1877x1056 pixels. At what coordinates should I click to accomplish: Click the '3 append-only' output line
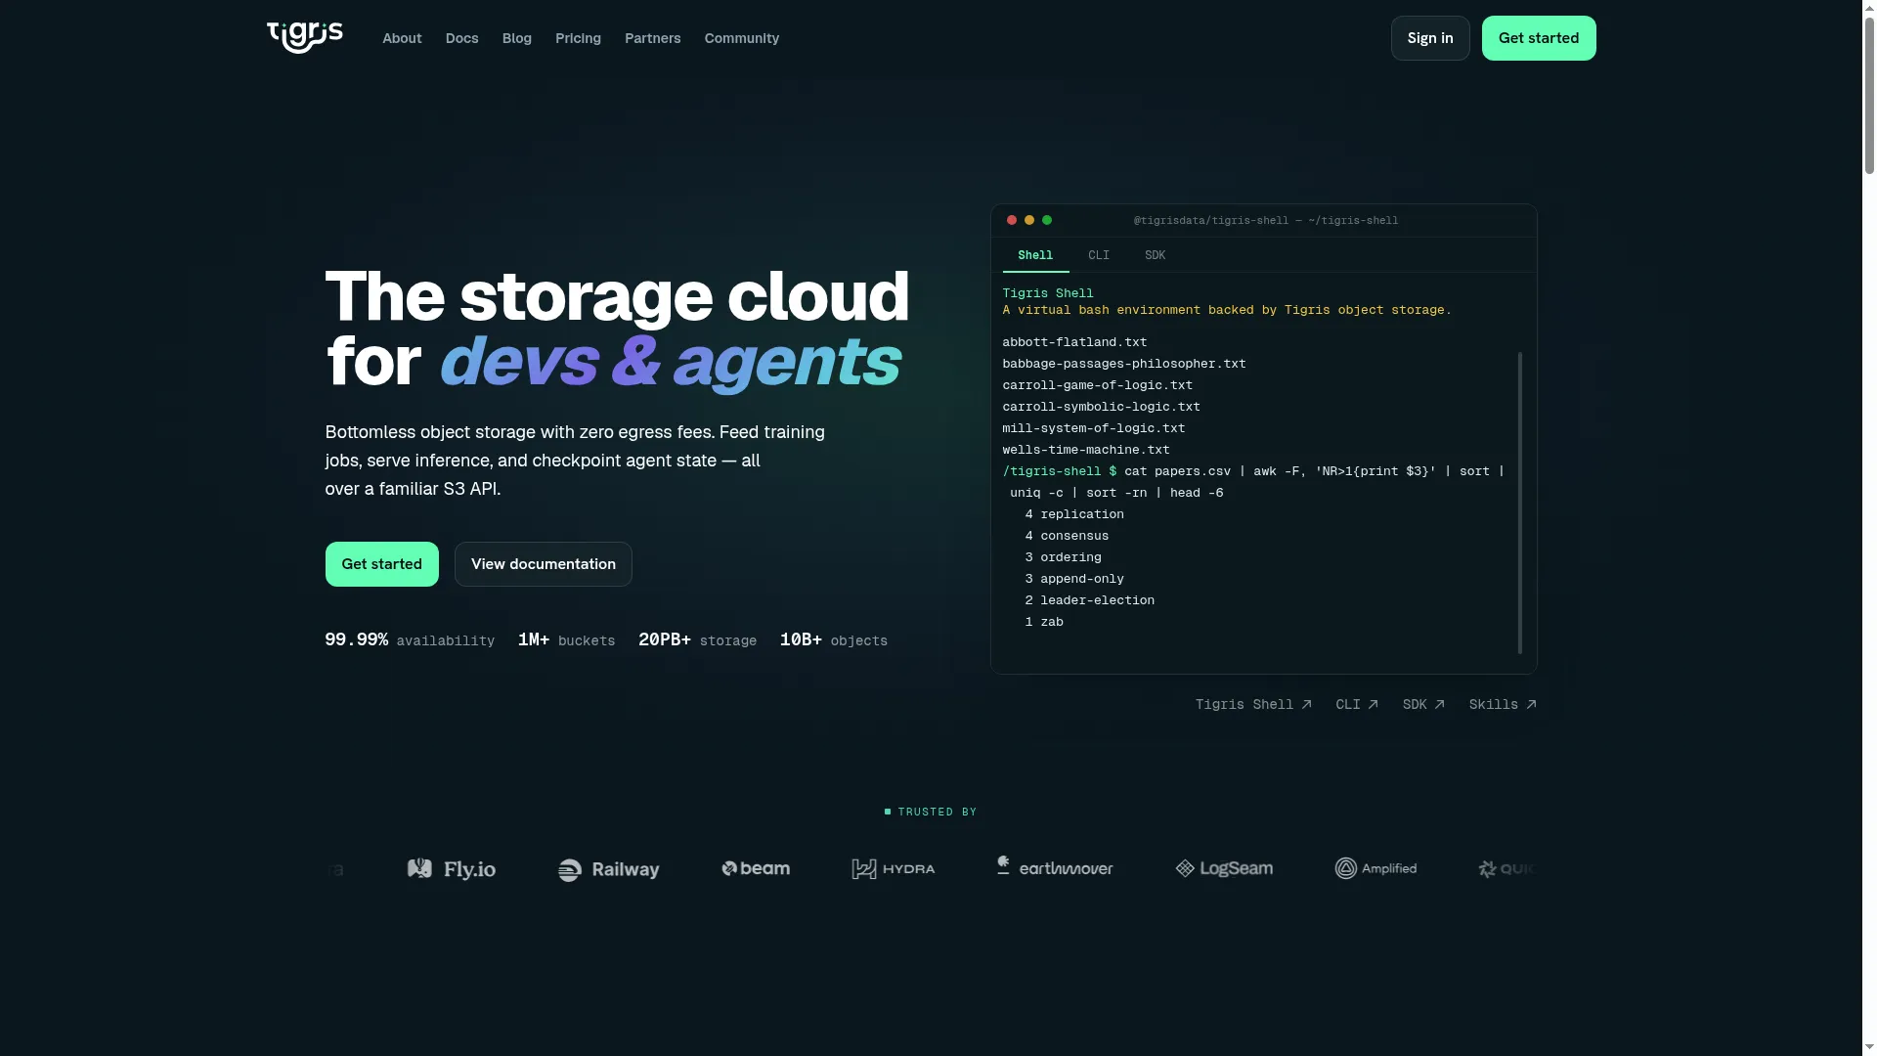1073,579
